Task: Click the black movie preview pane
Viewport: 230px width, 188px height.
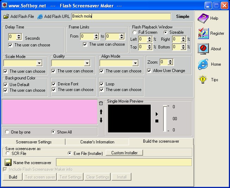Action: [x=129, y=118]
